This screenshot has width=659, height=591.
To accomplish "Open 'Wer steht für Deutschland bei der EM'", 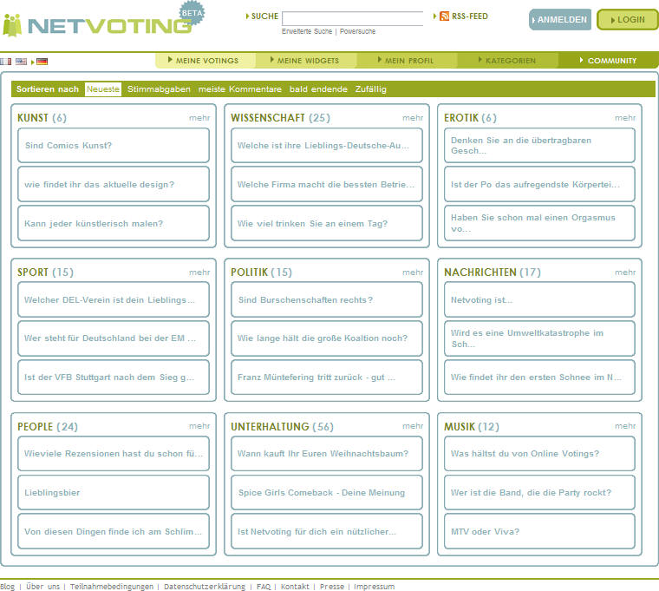I will tap(114, 338).
